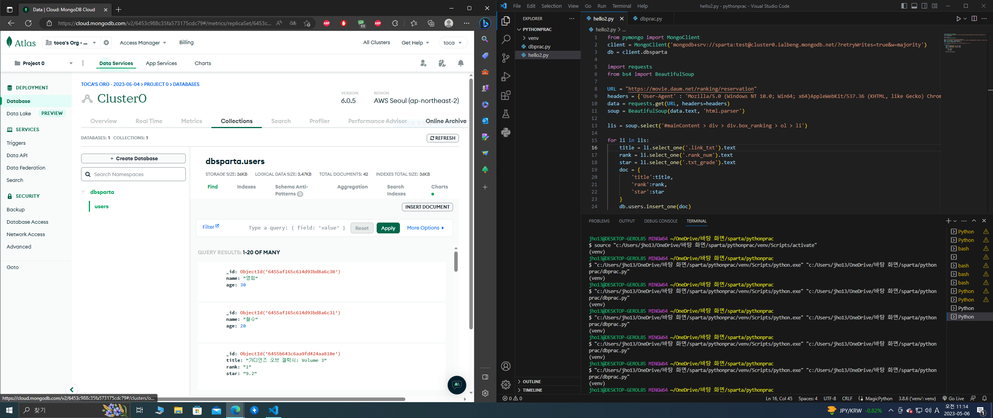993x418 pixels.
Task: Open the Atlas project activity feed icon
Action: click(x=442, y=63)
